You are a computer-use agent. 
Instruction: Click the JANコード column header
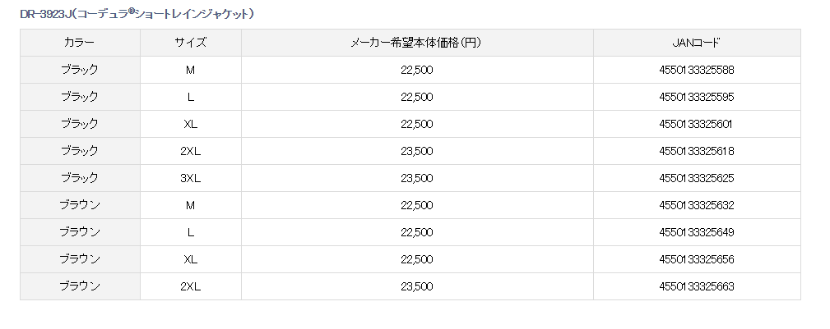click(x=696, y=43)
